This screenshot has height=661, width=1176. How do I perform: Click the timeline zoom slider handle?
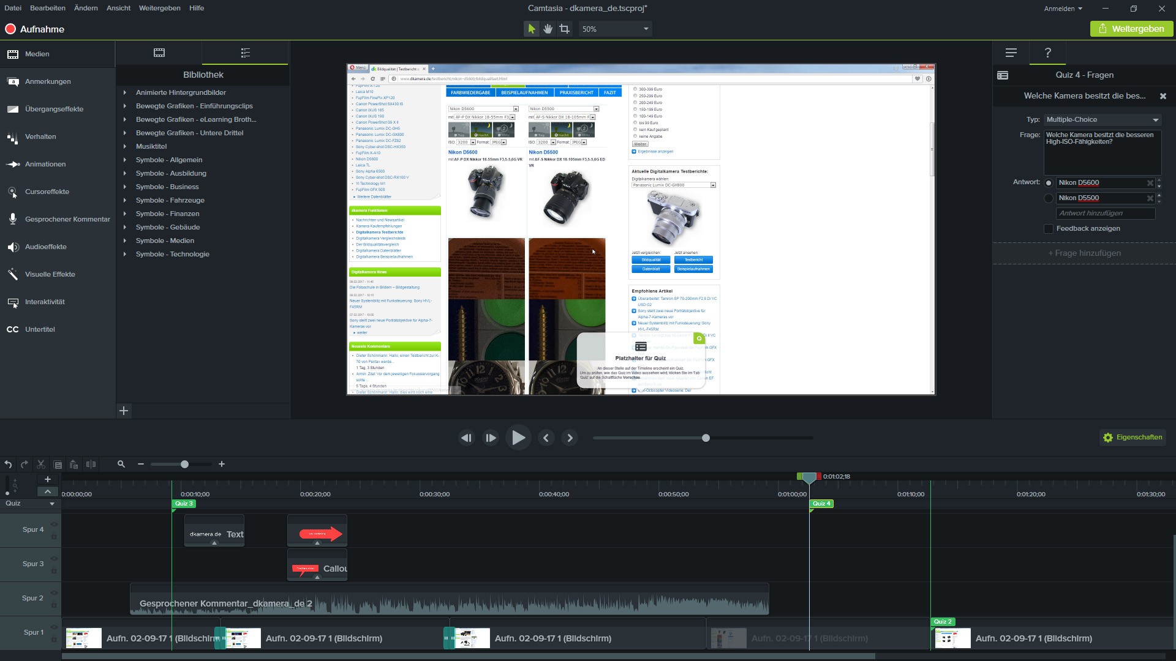pos(184,465)
